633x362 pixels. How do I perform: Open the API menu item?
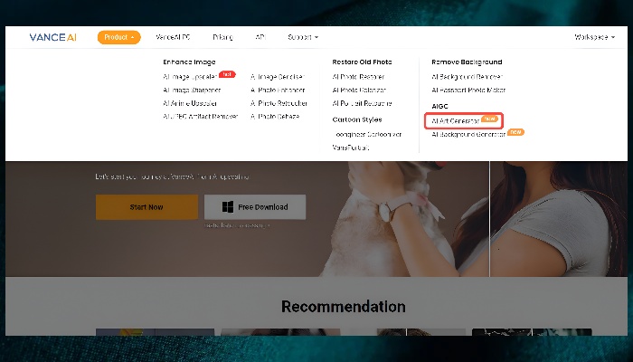pos(260,37)
